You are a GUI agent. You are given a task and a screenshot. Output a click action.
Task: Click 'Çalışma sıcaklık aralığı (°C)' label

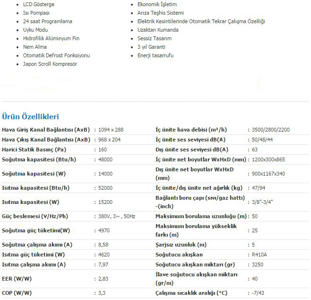(191, 293)
